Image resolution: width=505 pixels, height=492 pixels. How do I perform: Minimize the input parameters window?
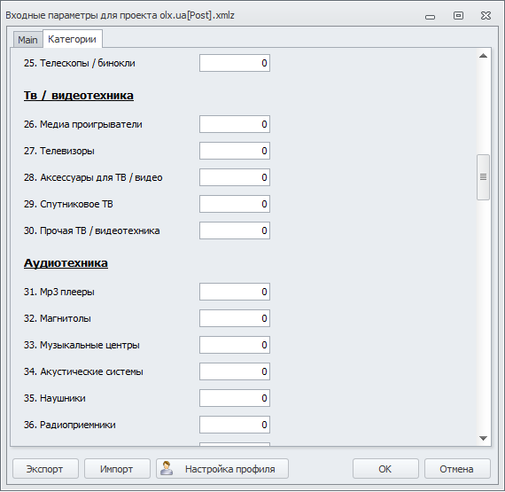pos(430,16)
